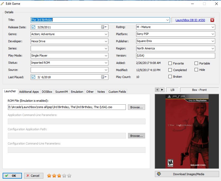
Task: Open the Emulation tab
Action: click(77, 92)
